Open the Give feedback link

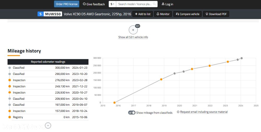pos(94,4)
